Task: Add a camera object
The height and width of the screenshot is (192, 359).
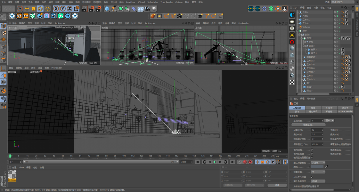Action: 147,9
